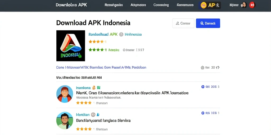
Task: Open the blue description link below logo
Action: click(101, 67)
